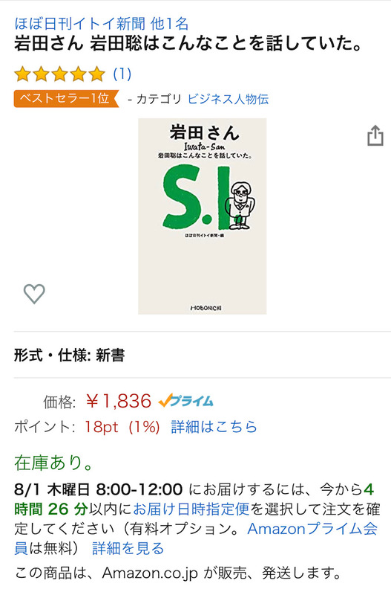The width and height of the screenshot is (391, 595).
Task: Open お届け日時指定便 delivery option link
Action: (x=191, y=509)
